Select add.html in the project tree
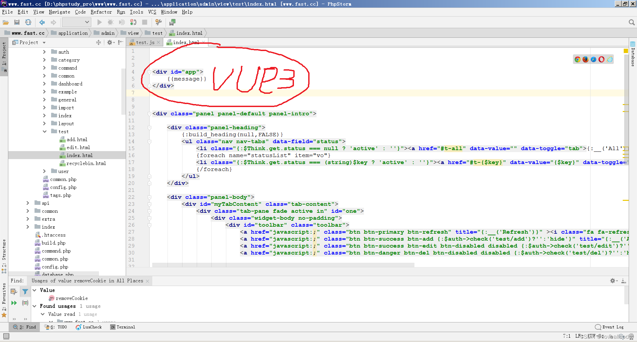The width and height of the screenshot is (637, 342). coord(73,140)
